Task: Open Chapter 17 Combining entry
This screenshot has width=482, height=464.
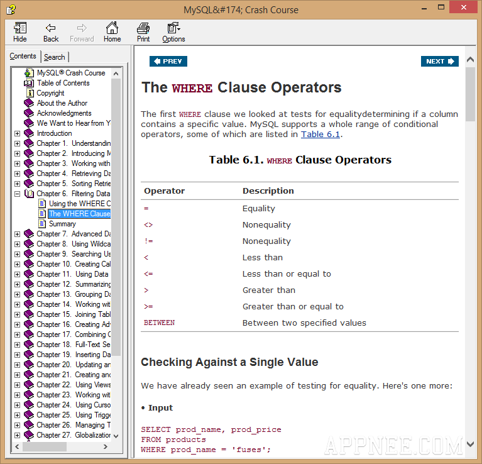Action: click(x=74, y=334)
